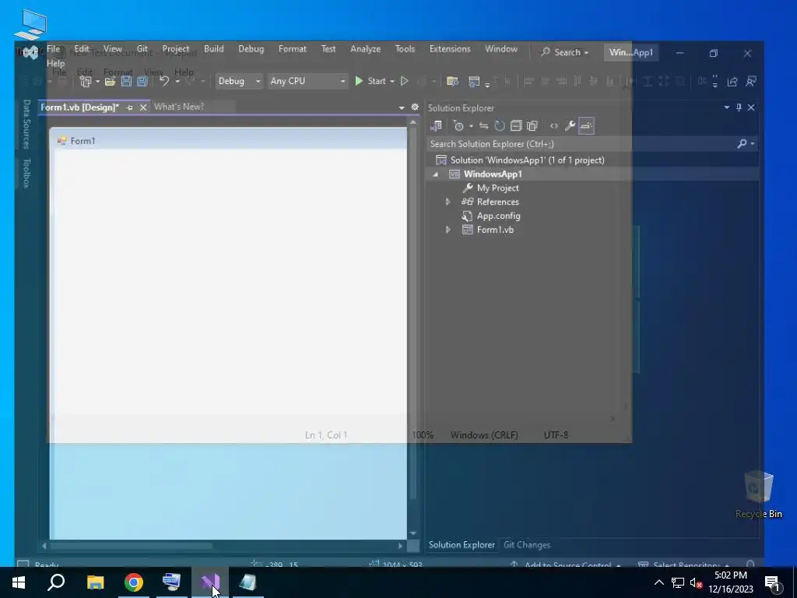Click the View Code icon
This screenshot has width=797, height=598.
[x=554, y=125]
